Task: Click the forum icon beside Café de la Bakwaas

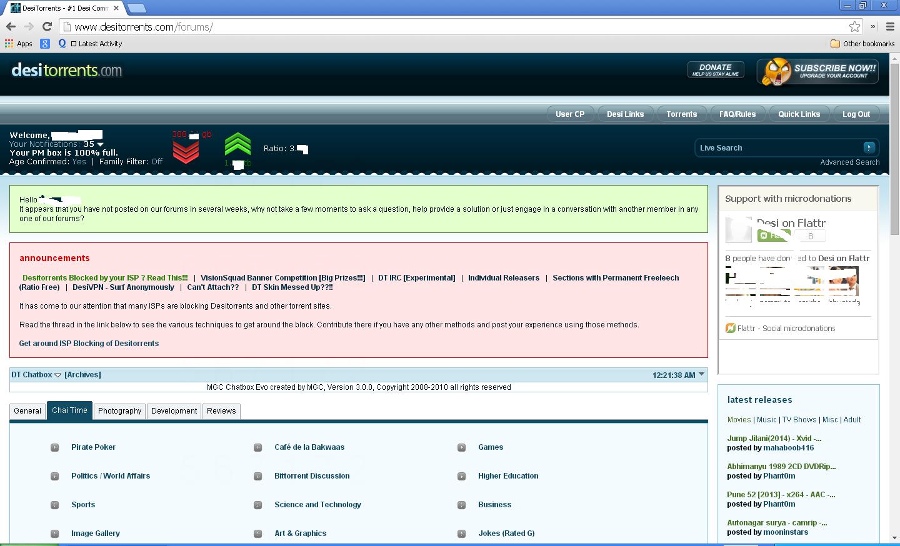Action: [257, 447]
